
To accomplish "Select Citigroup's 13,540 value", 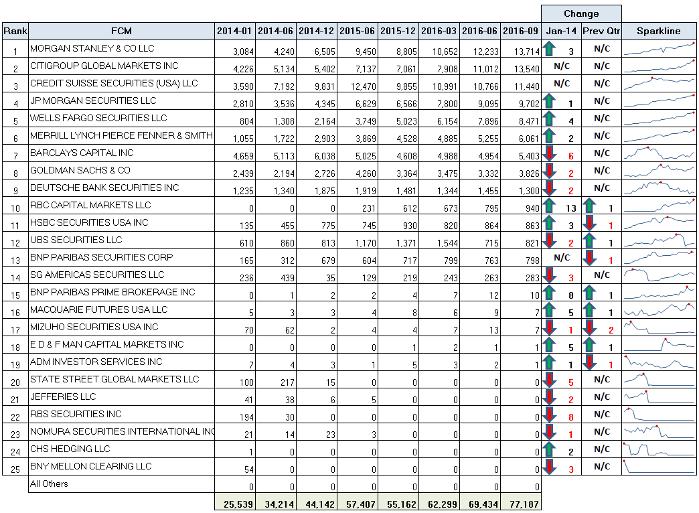I will 521,66.
